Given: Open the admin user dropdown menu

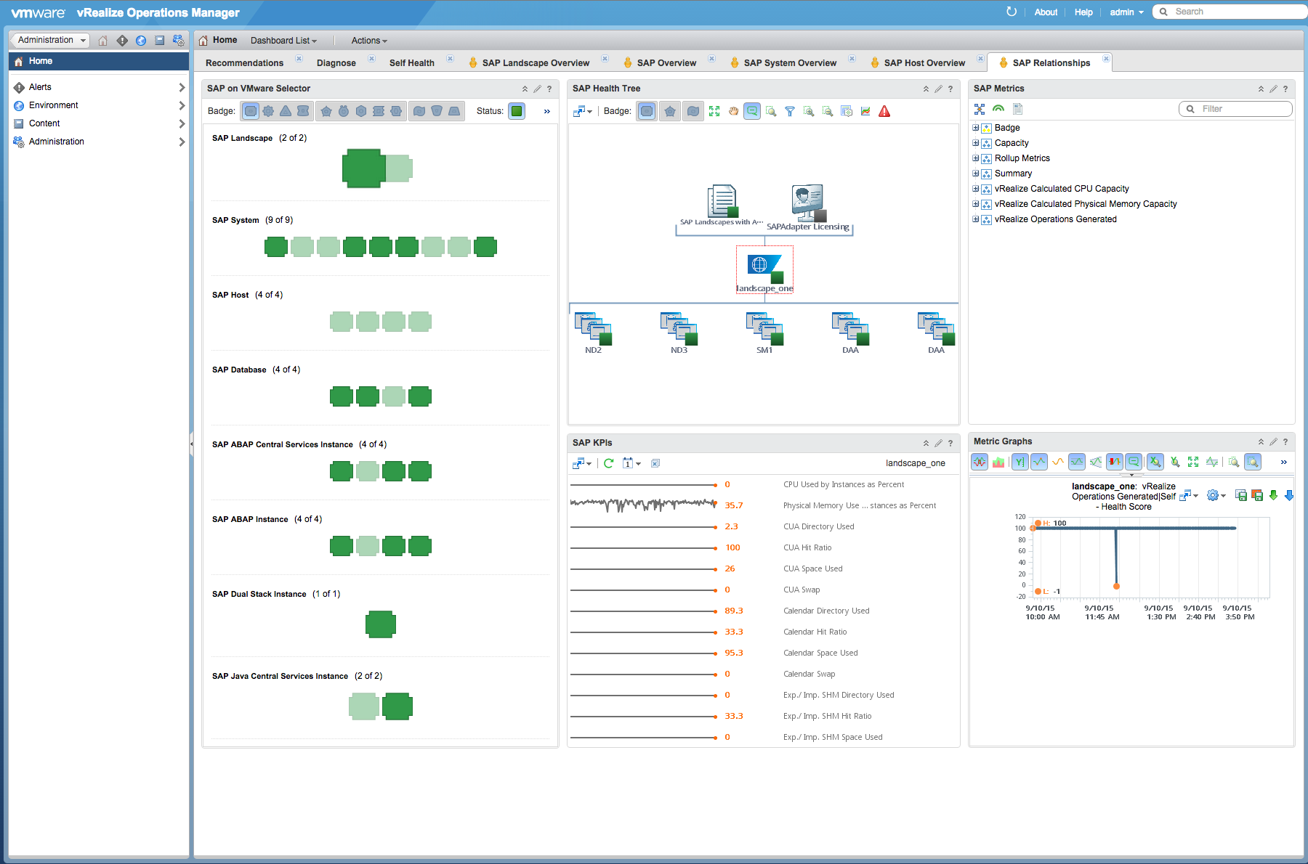Looking at the screenshot, I should coord(1126,12).
